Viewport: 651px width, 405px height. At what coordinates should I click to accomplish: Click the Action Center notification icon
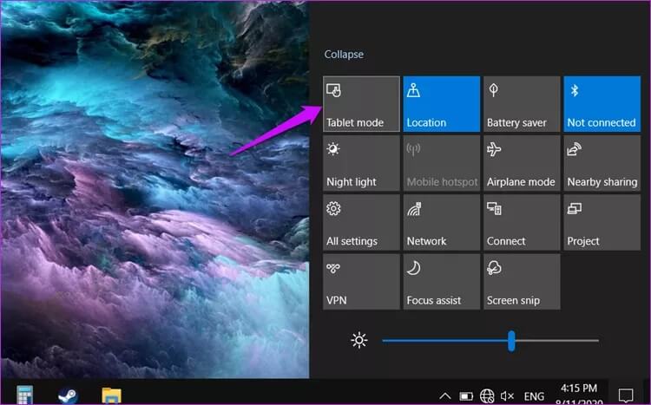pos(626,395)
